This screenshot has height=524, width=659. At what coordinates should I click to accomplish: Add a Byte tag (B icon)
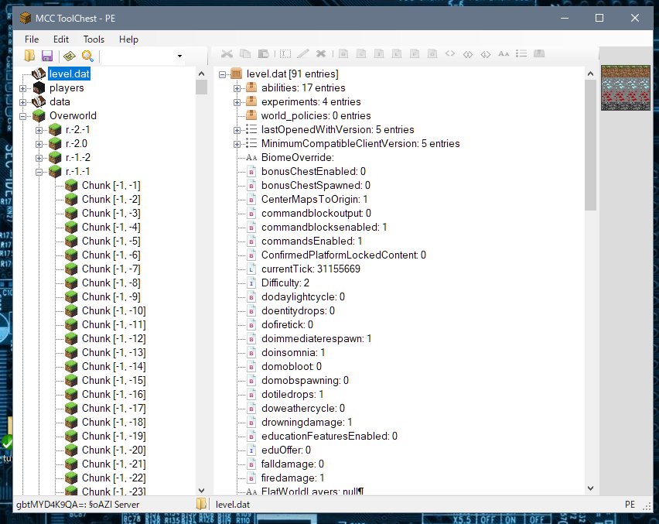pos(343,54)
